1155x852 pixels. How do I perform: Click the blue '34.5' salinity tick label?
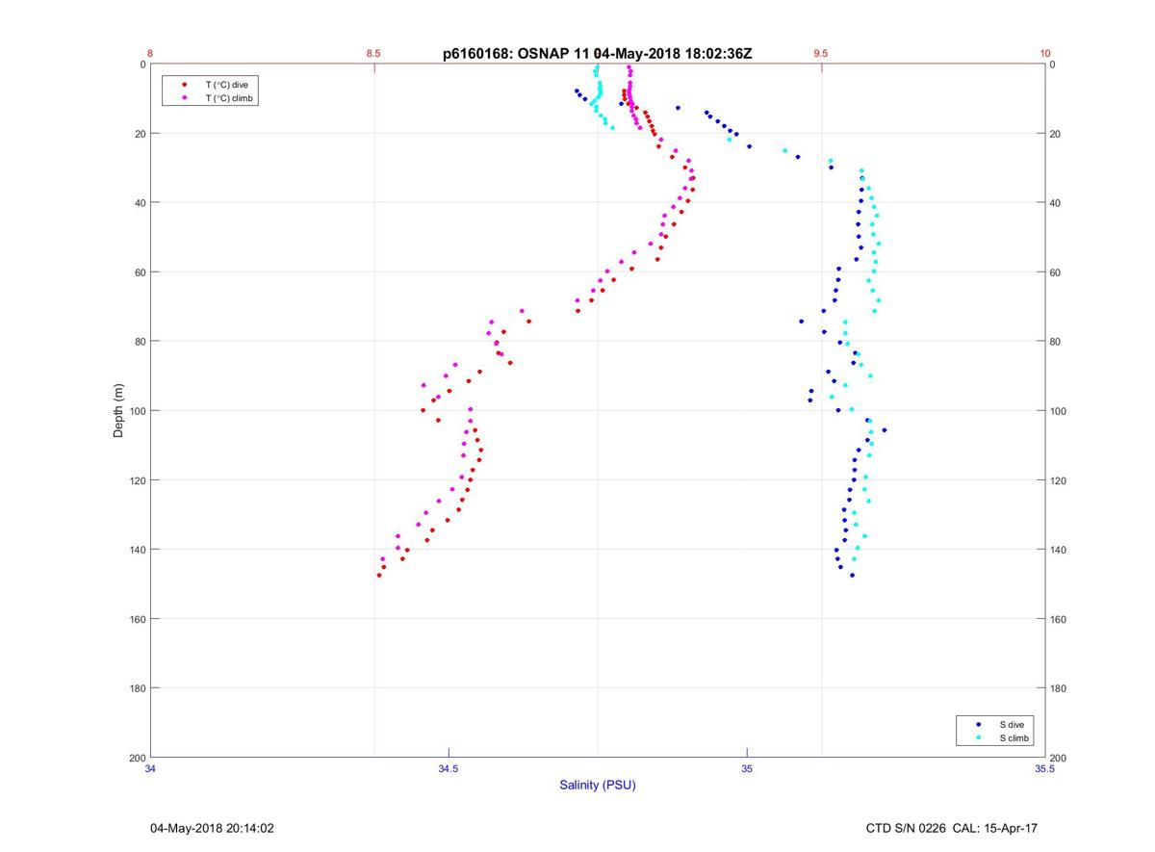pos(449,769)
